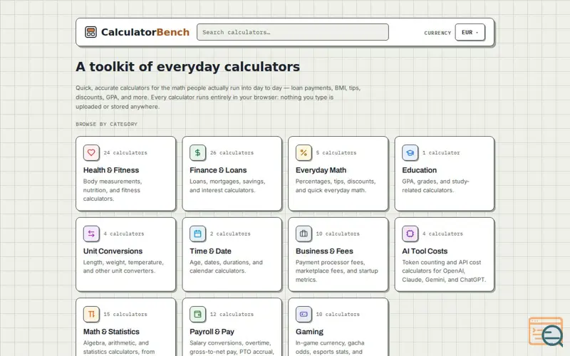Click the Health & Fitness heart icon
The image size is (570, 356).
(x=91, y=152)
